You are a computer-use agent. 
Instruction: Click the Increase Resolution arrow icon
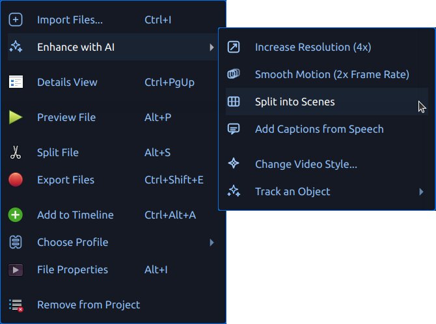coord(234,47)
